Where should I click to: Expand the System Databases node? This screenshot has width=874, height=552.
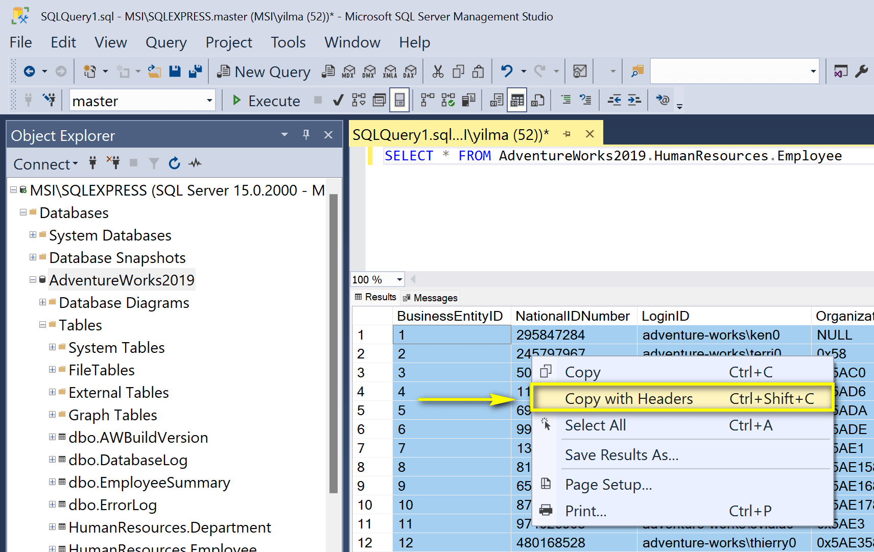coord(33,235)
